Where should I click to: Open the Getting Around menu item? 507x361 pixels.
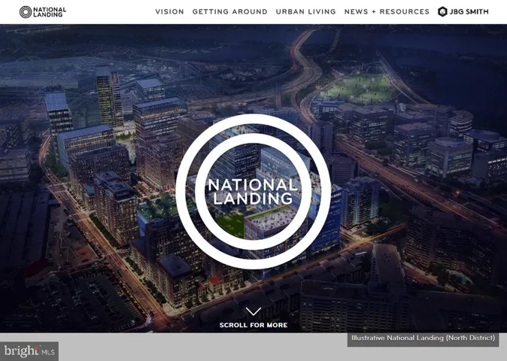[x=230, y=11]
